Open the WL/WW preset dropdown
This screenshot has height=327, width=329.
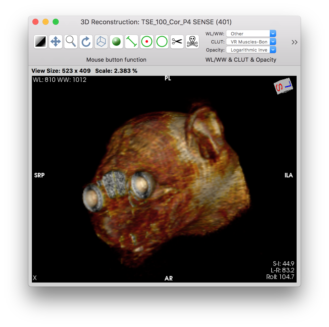click(251, 34)
